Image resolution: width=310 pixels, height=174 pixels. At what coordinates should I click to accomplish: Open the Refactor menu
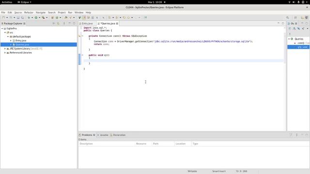(x=29, y=13)
